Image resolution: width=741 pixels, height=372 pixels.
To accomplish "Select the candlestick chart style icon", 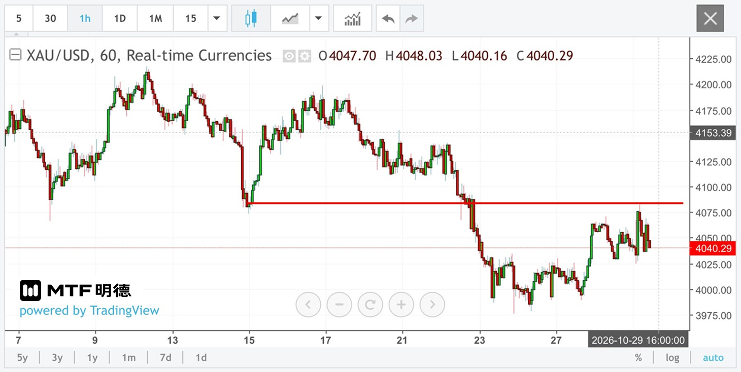I will tap(251, 19).
